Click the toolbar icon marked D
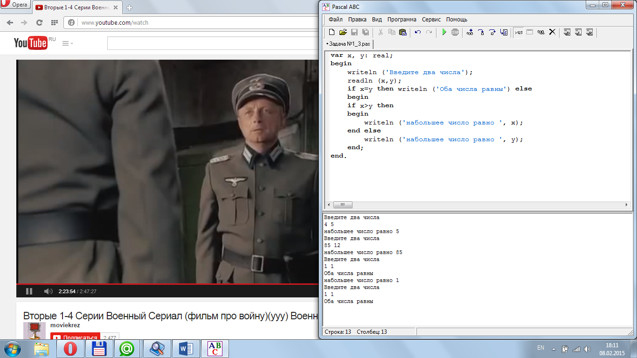The height and width of the screenshot is (358, 637). (x=567, y=32)
